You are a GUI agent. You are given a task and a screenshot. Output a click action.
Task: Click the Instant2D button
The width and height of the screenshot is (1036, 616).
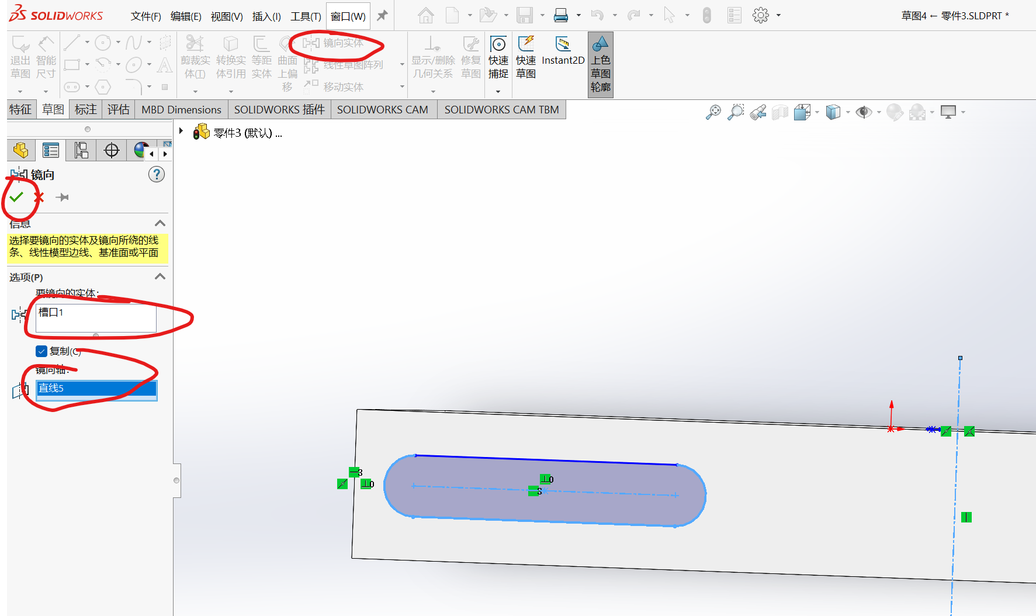tap(563, 51)
